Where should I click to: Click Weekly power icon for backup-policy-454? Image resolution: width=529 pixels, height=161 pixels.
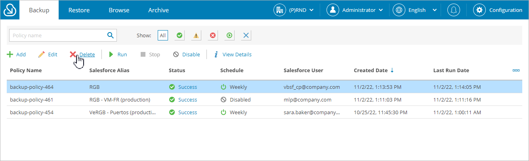(x=223, y=112)
